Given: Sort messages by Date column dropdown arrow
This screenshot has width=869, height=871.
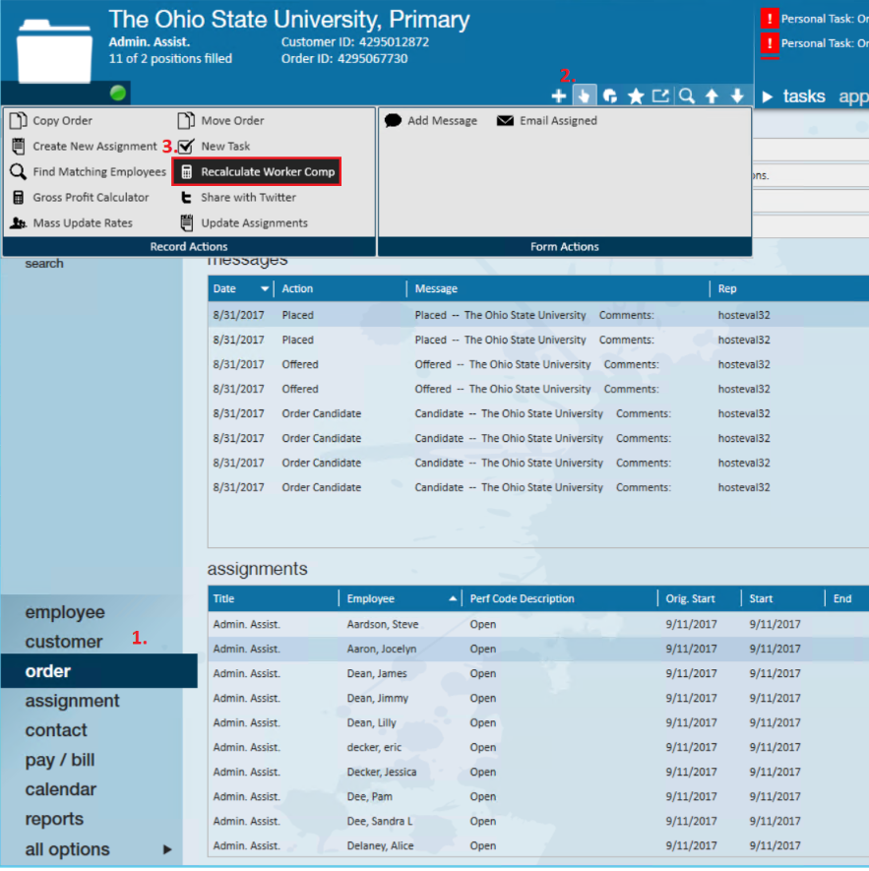Looking at the screenshot, I should (265, 288).
